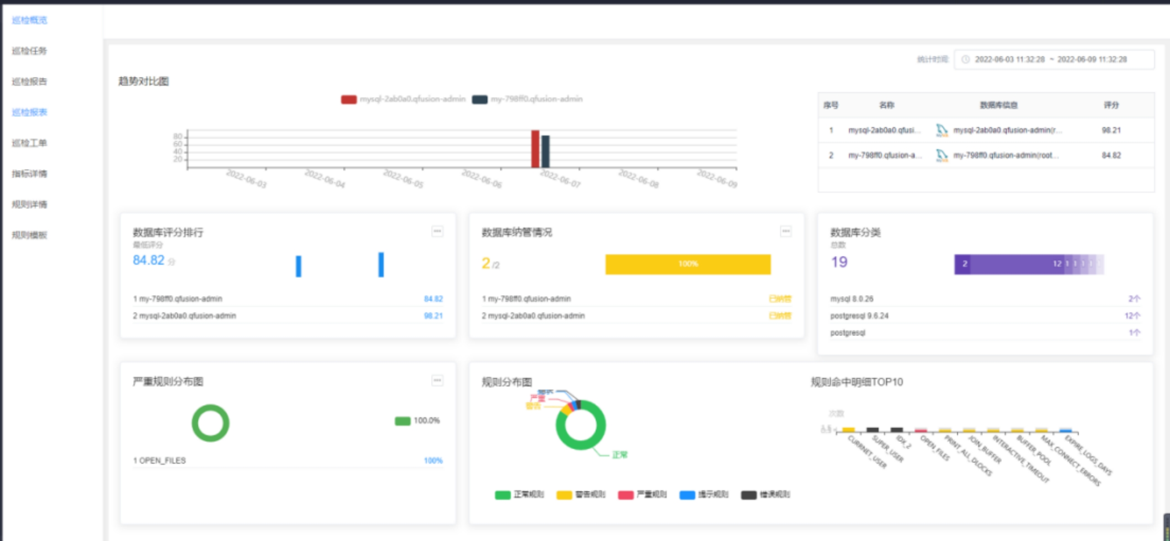Screen dimensions: 1170x541
Task: Click the 数据库信息 column header
Action: click(999, 105)
